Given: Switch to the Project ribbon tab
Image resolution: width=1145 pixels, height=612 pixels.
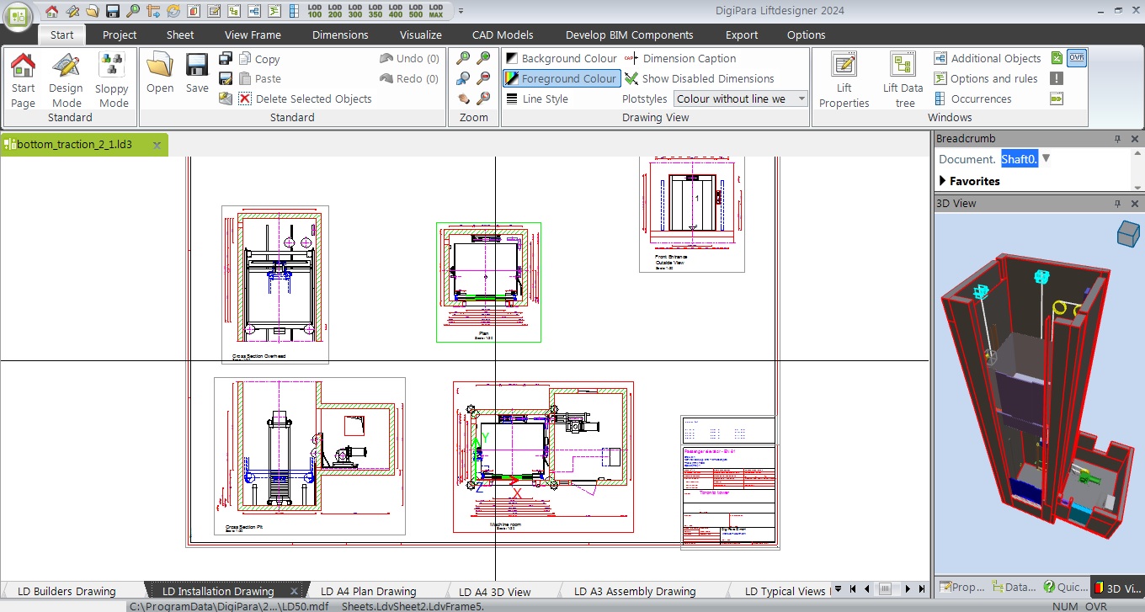Looking at the screenshot, I should tap(120, 35).
